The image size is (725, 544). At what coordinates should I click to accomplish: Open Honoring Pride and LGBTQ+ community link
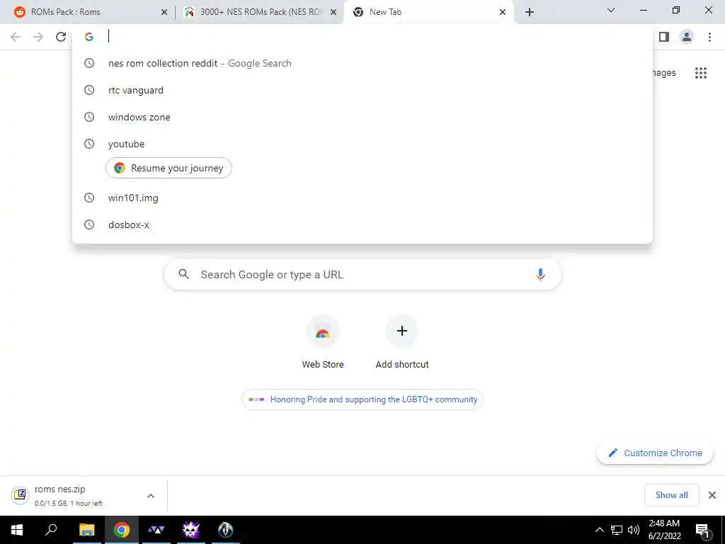pos(362,399)
